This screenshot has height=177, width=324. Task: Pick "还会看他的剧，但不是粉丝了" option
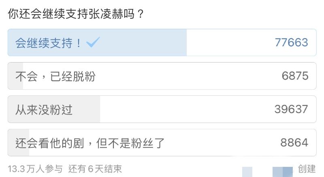point(89,142)
